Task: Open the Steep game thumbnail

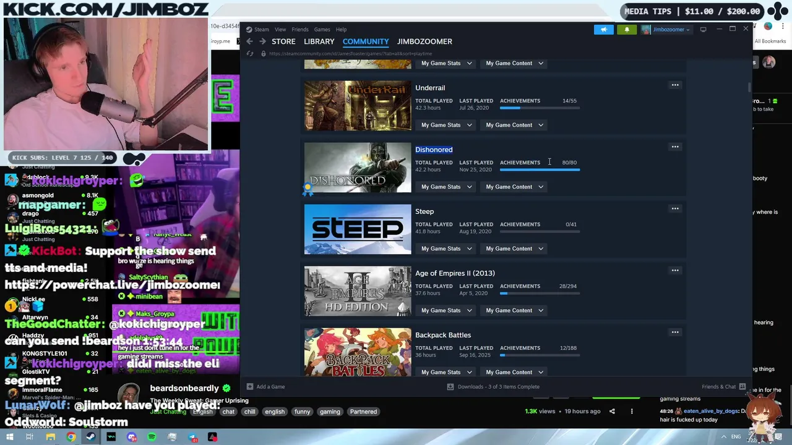Action: (358, 229)
